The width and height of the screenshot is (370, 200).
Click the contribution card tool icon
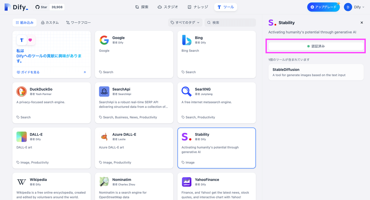pos(22,40)
